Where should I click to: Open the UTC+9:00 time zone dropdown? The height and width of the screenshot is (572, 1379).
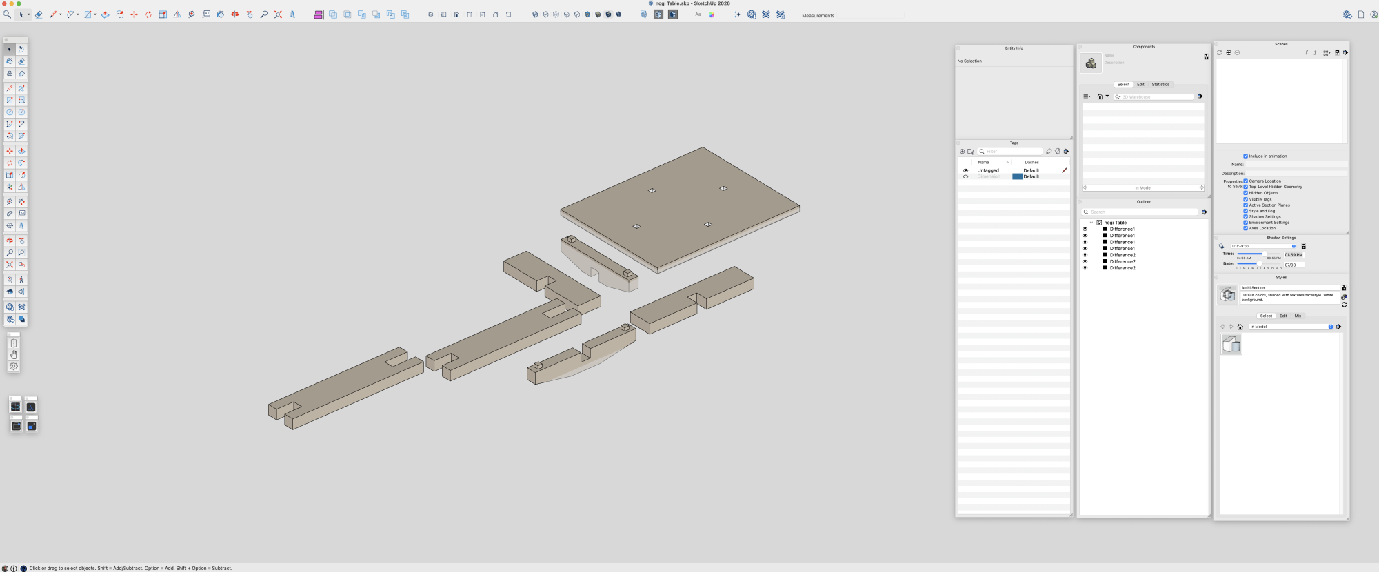point(1263,246)
